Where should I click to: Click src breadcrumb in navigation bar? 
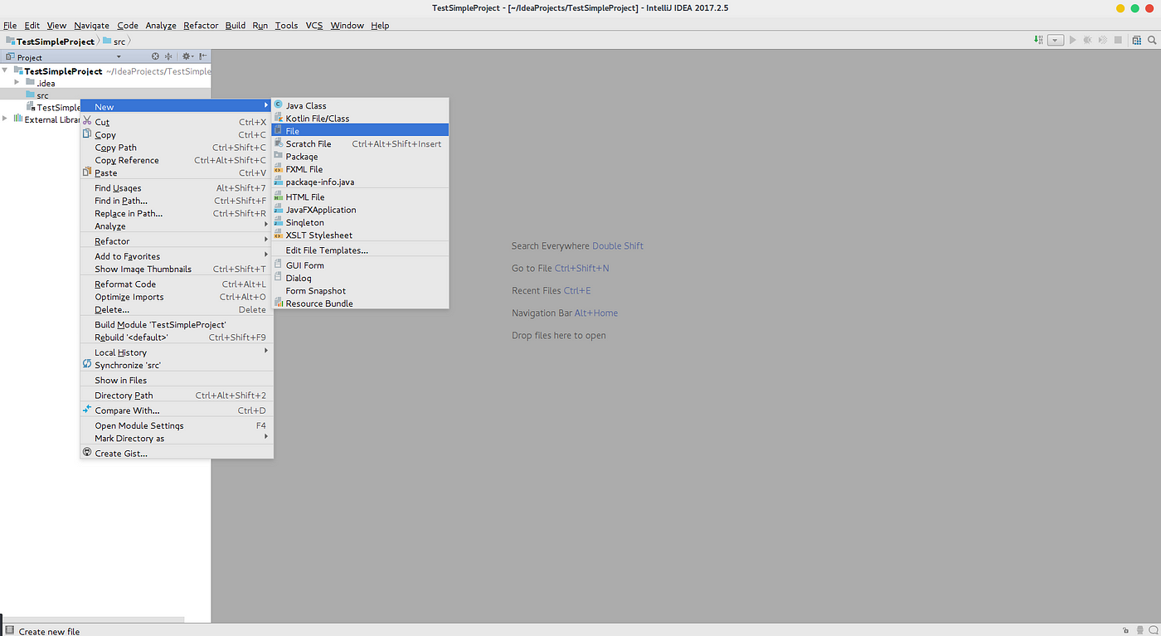114,41
